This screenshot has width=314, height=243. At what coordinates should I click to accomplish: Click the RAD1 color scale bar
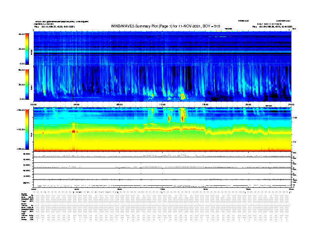[x=27, y=85]
